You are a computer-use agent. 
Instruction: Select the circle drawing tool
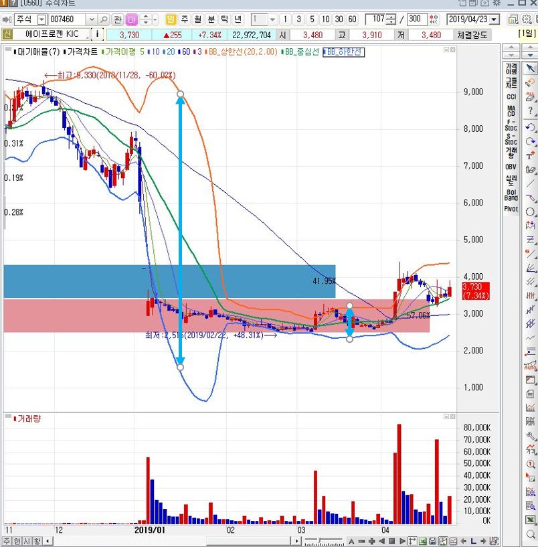pyautogui.click(x=531, y=212)
